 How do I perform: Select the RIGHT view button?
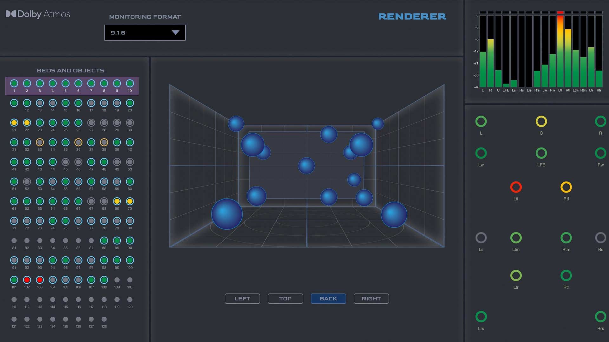point(371,299)
